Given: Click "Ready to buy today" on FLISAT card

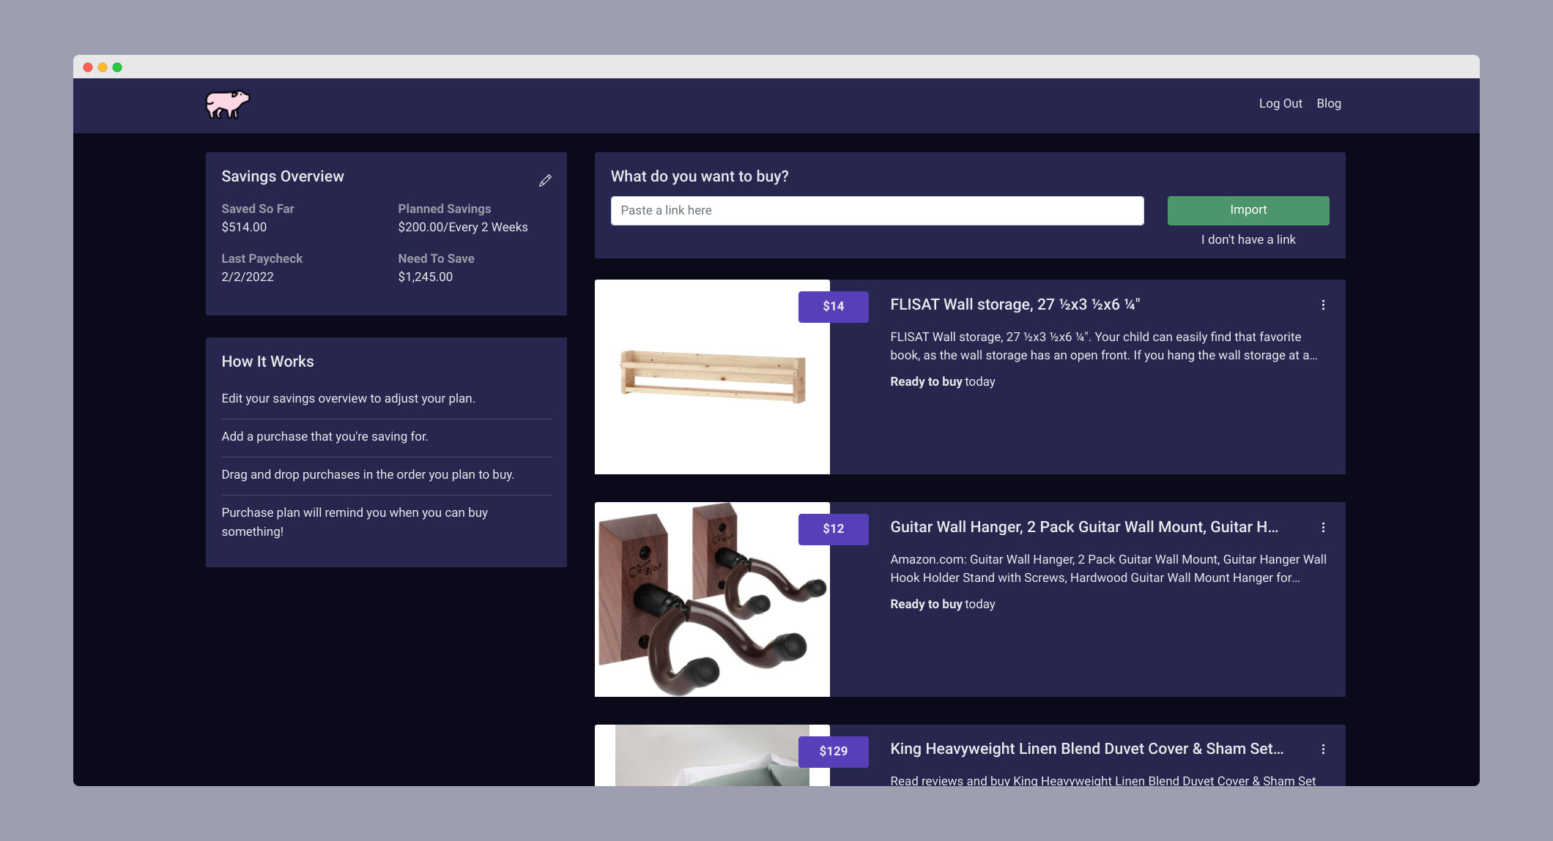Looking at the screenshot, I should pyautogui.click(x=942, y=381).
